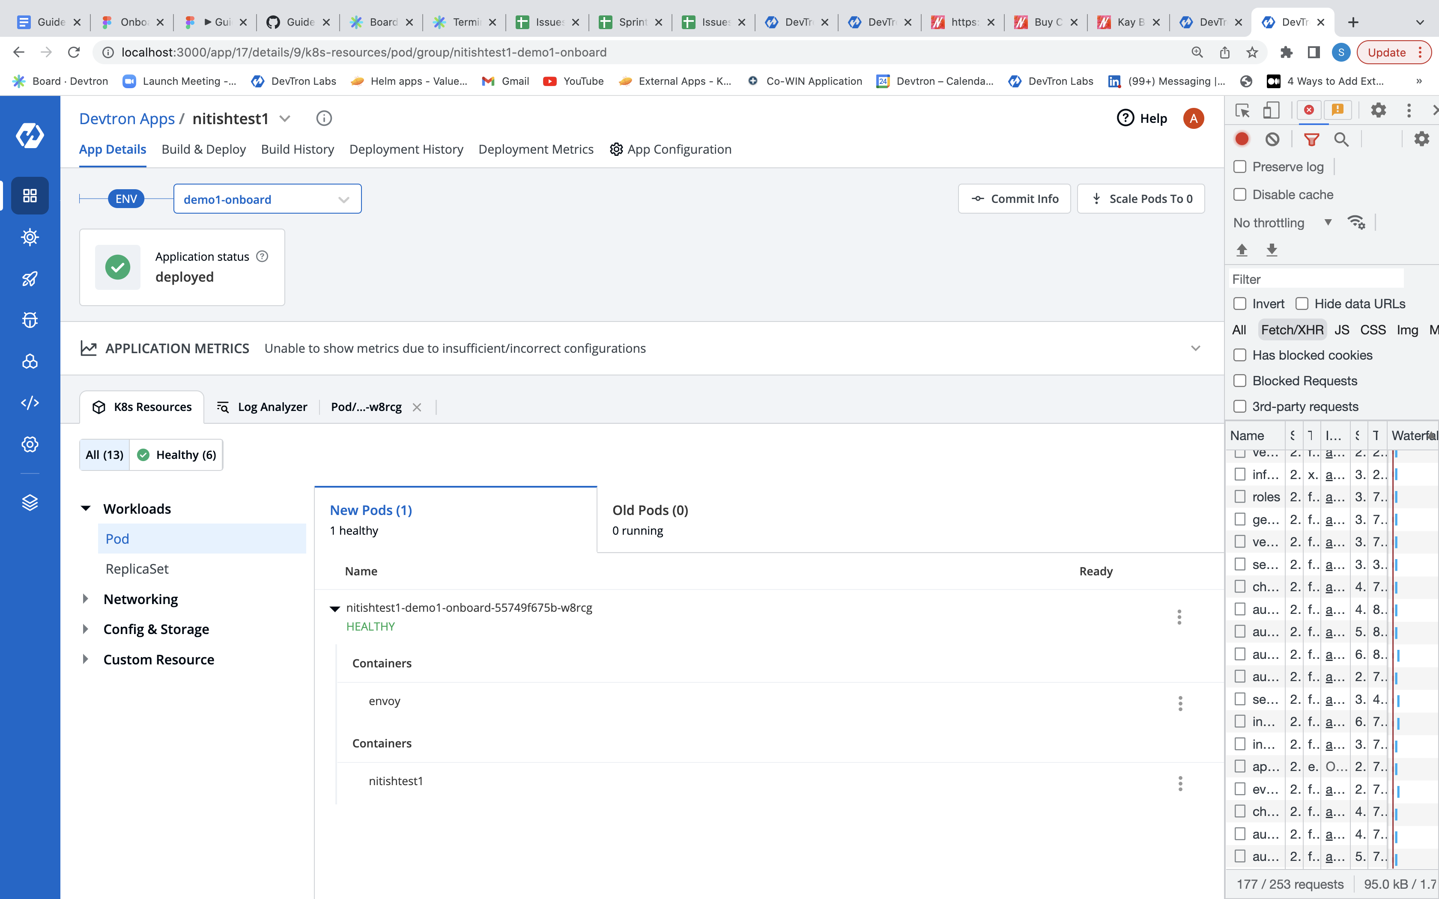Click the filter icon in dev tools panel
The width and height of the screenshot is (1439, 899).
tap(1311, 139)
